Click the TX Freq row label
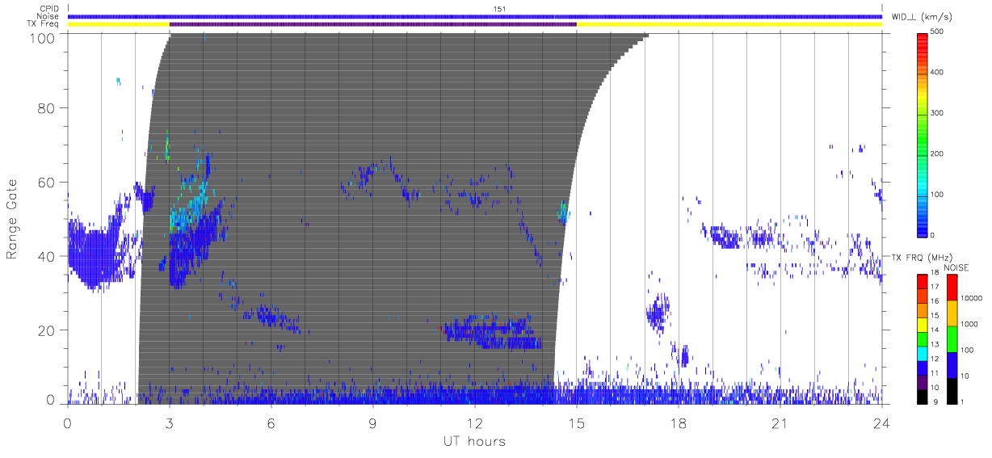The image size is (992, 458). [x=43, y=23]
